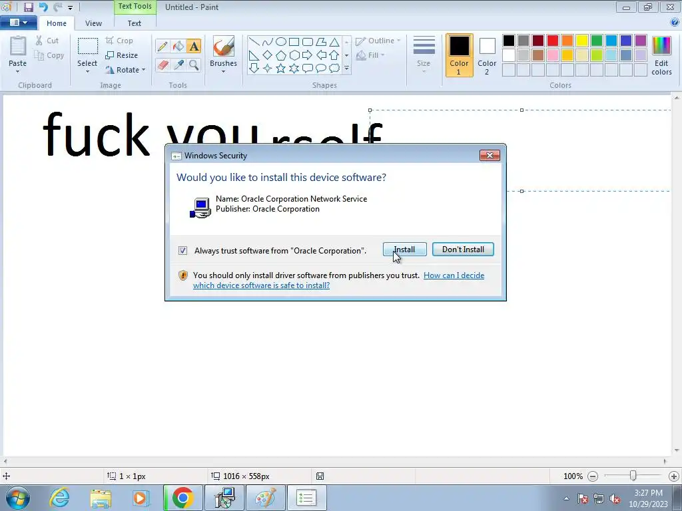Choose the Diamond shape
Screen dimensions: 682x511
(x=268, y=55)
